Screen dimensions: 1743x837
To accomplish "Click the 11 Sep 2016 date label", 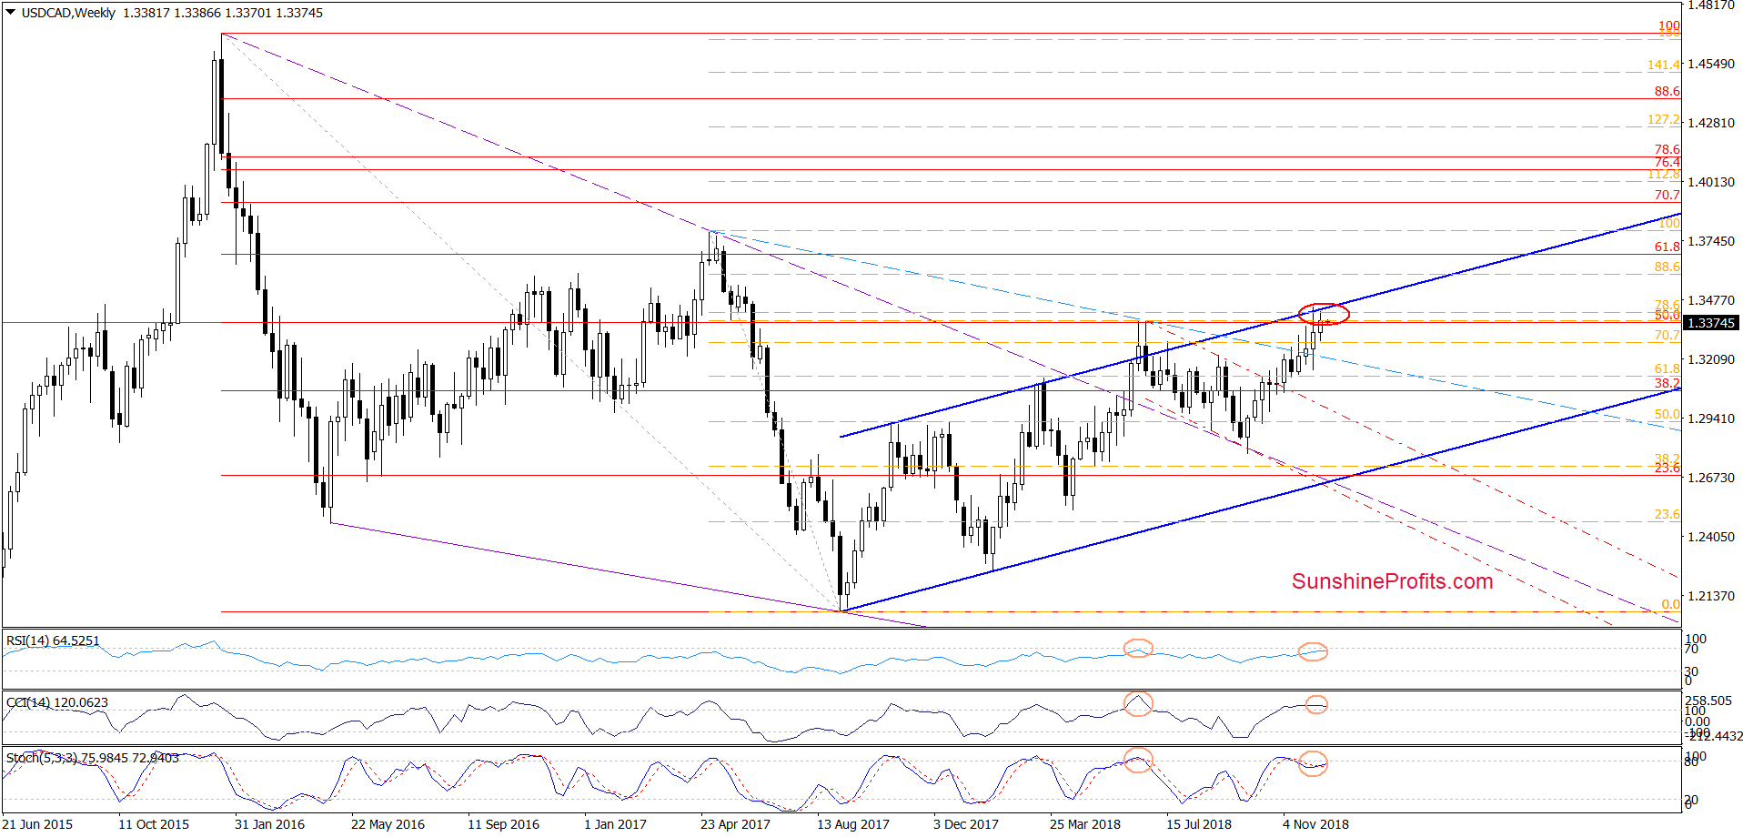I will point(503,824).
